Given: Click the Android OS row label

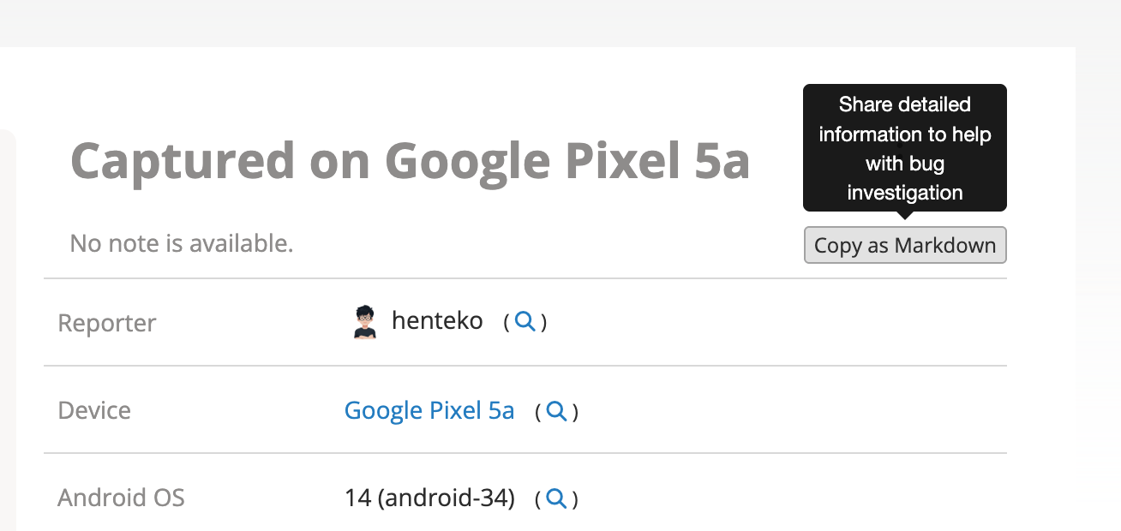Looking at the screenshot, I should tap(121, 498).
